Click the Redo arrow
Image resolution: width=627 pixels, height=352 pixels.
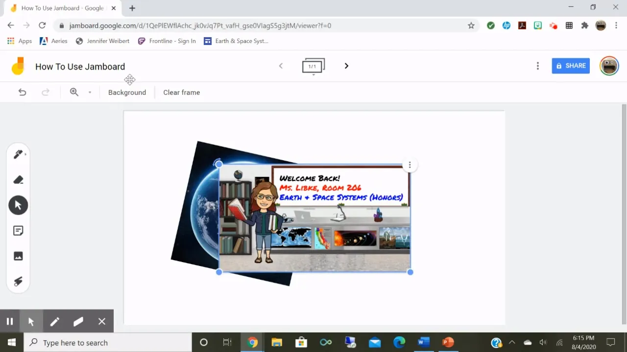click(x=46, y=92)
